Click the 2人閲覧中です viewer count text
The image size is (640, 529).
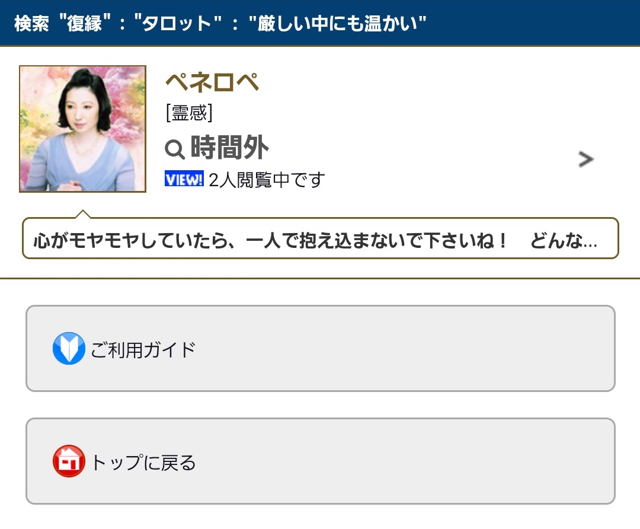point(267,179)
